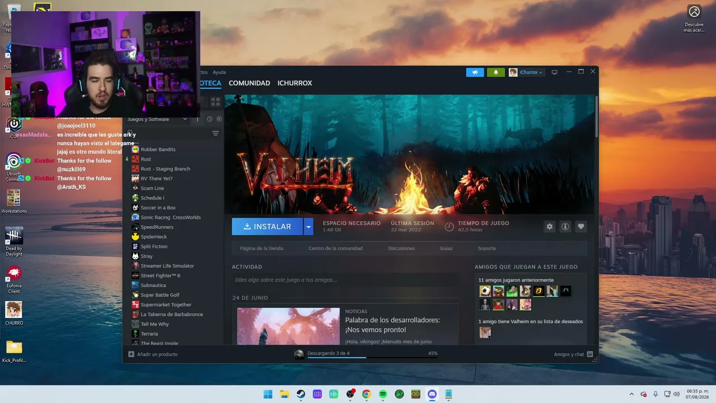The image size is (716, 403).
Task: Select Scam Line in library
Action: pos(152,188)
